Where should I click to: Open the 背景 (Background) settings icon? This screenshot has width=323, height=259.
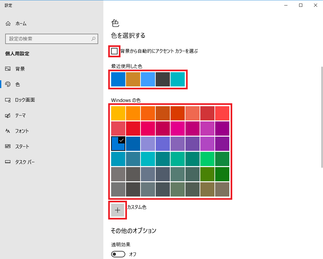tap(8, 69)
